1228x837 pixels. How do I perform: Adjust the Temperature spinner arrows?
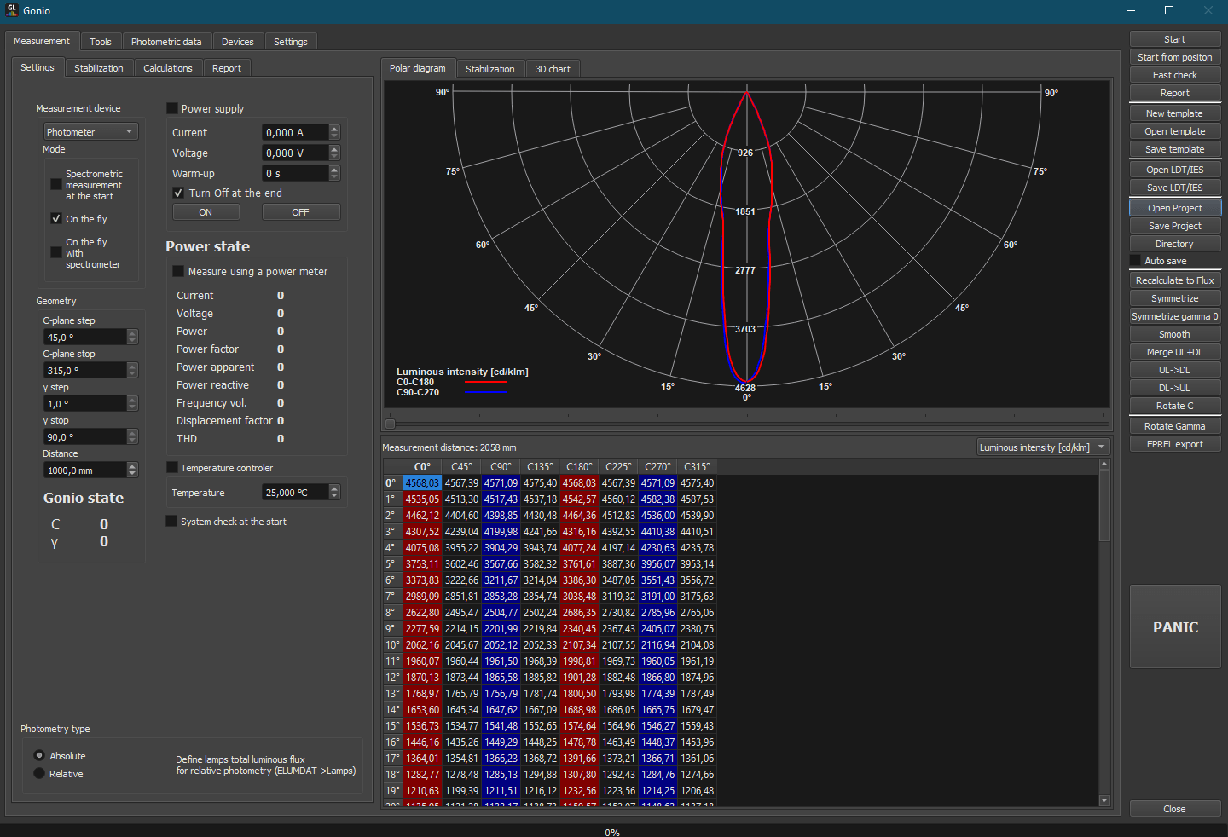point(334,492)
